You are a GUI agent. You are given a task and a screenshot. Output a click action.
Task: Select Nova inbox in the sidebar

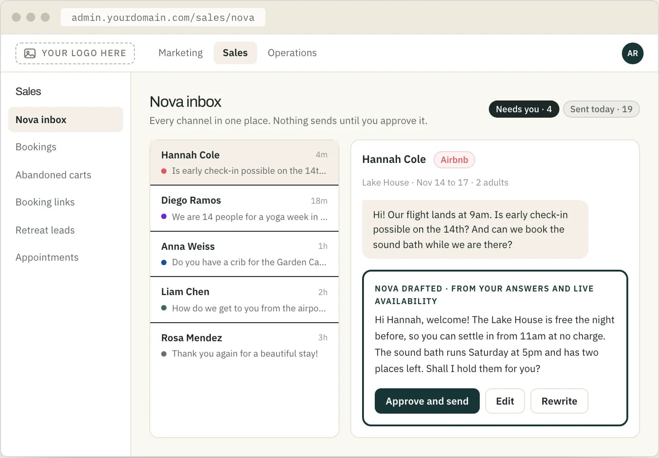(66, 119)
